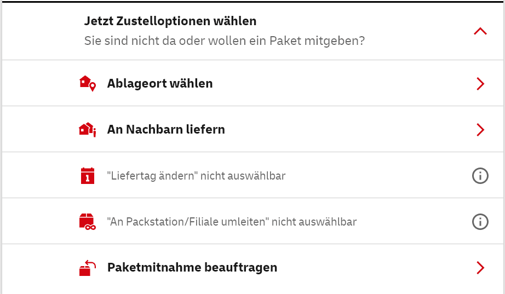Open An Nachbarn liefern via its right chevron
505x294 pixels.
tap(480, 130)
